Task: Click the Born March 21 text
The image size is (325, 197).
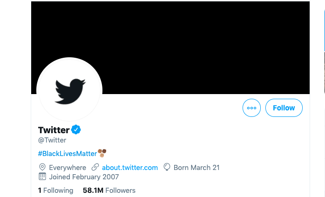Action: pos(196,168)
